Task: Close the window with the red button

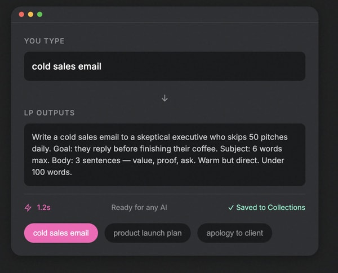Action: click(21, 14)
